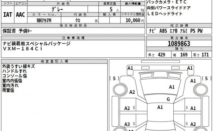Select the A3 damage mark on the diagram
213x131 pixels.
pos(127,124)
